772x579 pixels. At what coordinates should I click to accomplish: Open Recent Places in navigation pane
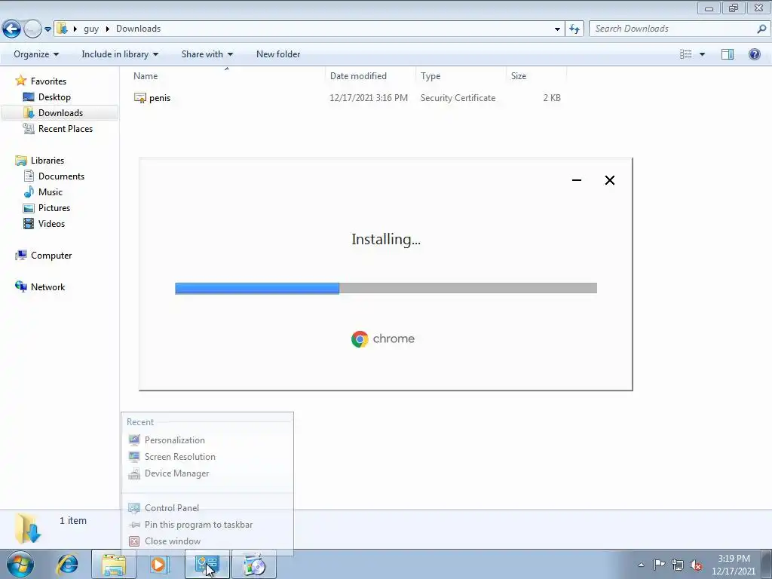pyautogui.click(x=65, y=128)
